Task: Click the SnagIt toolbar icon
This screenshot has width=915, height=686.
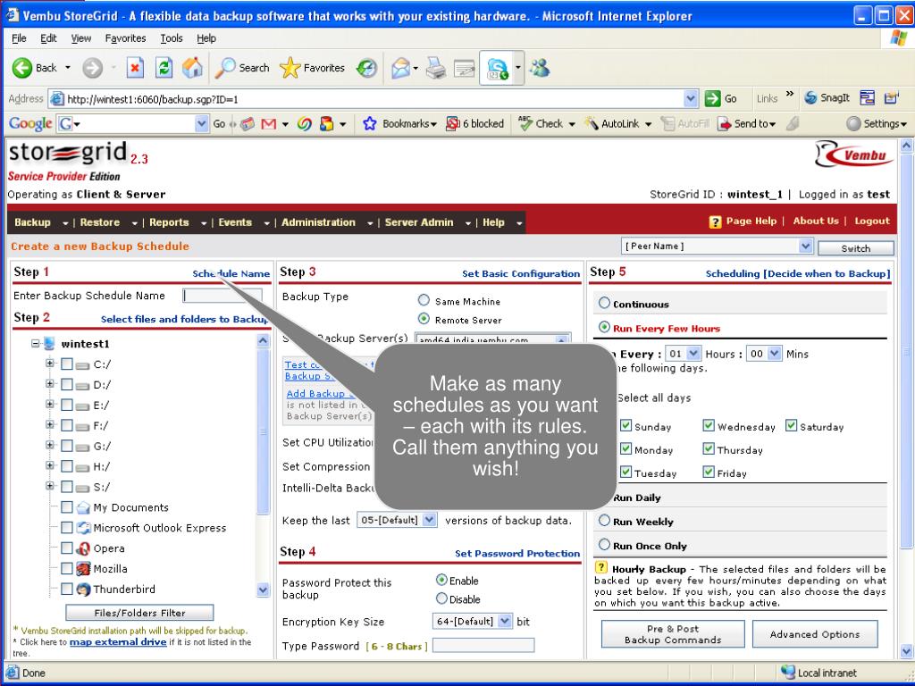Action: pos(810,98)
